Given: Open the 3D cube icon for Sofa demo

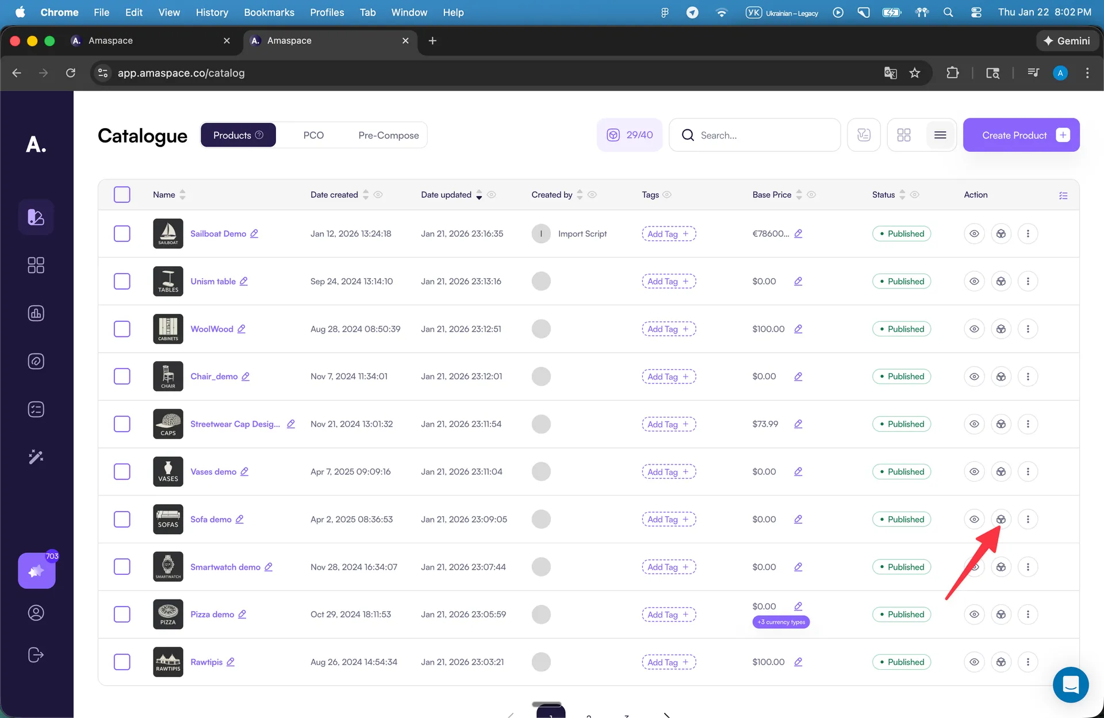Looking at the screenshot, I should click(1000, 519).
